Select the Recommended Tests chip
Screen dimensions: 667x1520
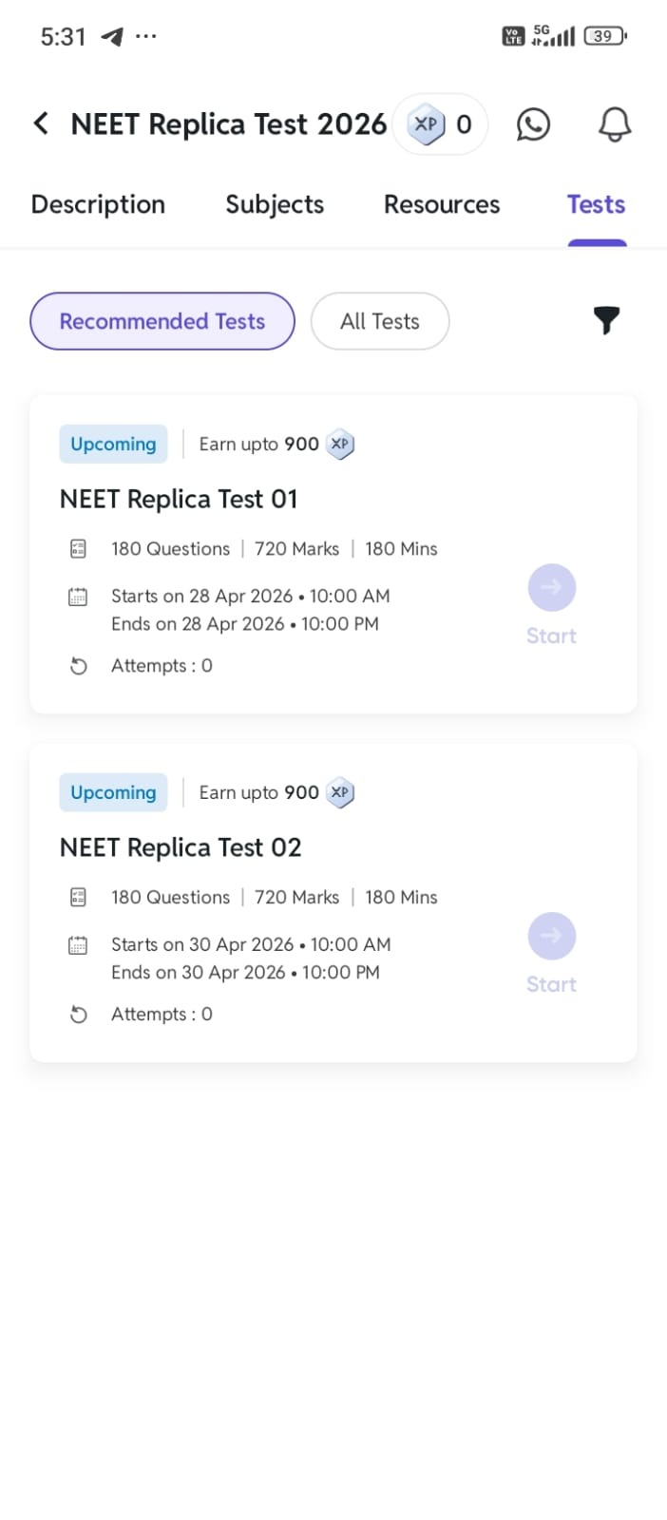pyautogui.click(x=162, y=321)
